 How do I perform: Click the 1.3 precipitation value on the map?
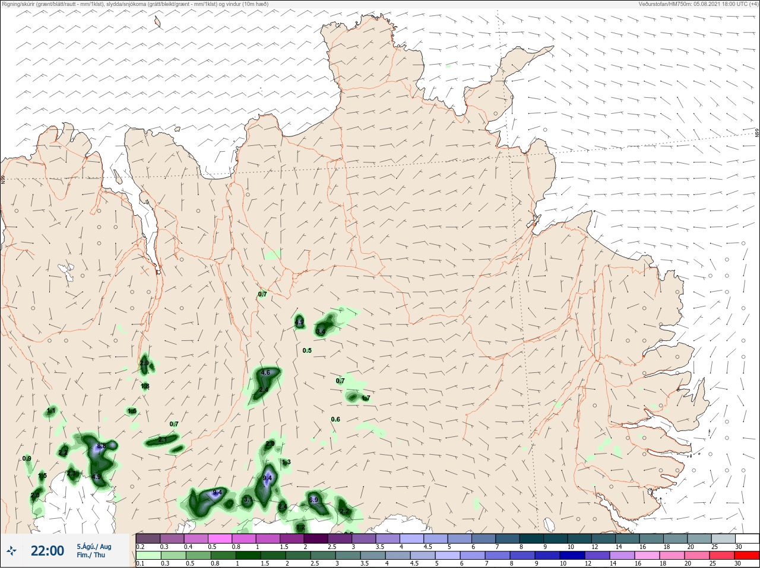(286, 462)
